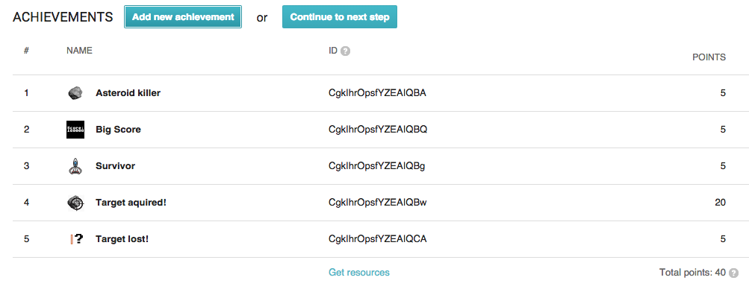Click the Survivor spaceship icon
Image resolution: width=749 pixels, height=295 pixels.
coord(75,166)
